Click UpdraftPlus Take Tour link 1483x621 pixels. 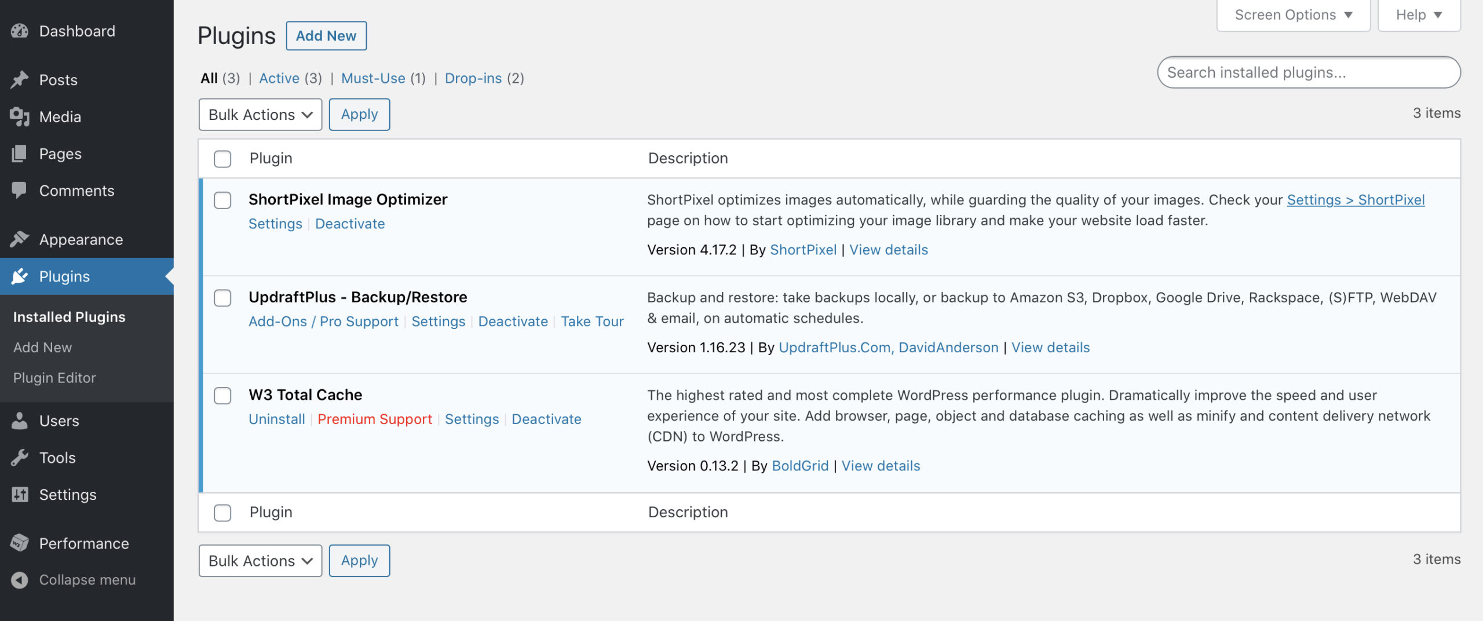pyautogui.click(x=592, y=322)
